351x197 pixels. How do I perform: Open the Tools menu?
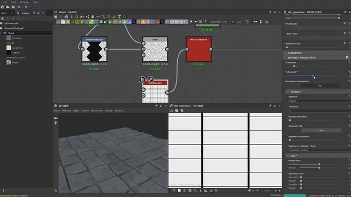coord(13,2)
